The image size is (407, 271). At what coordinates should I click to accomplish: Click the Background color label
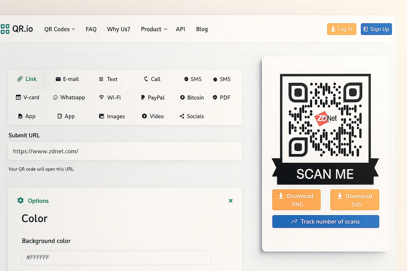click(x=46, y=241)
